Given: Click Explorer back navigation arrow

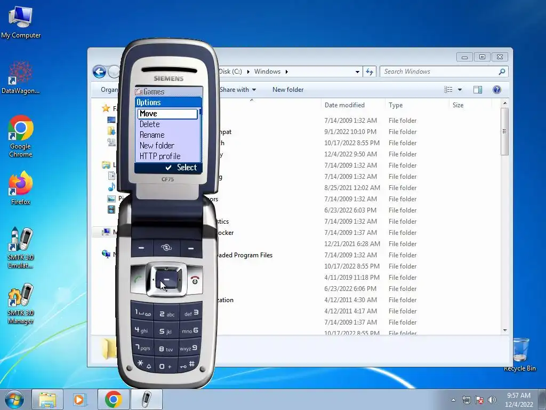Looking at the screenshot, I should tap(99, 72).
